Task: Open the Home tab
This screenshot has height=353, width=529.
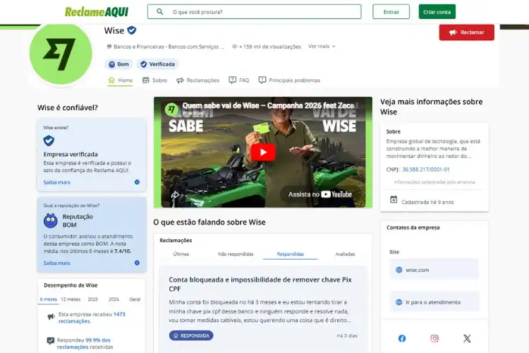Action: click(x=120, y=80)
